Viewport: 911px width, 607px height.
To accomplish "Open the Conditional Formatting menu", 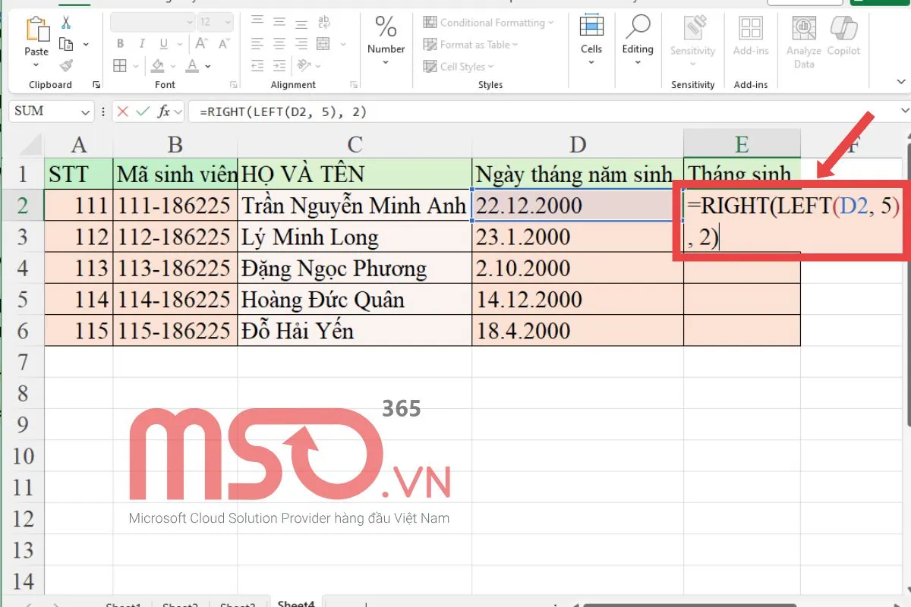I will tap(488, 22).
